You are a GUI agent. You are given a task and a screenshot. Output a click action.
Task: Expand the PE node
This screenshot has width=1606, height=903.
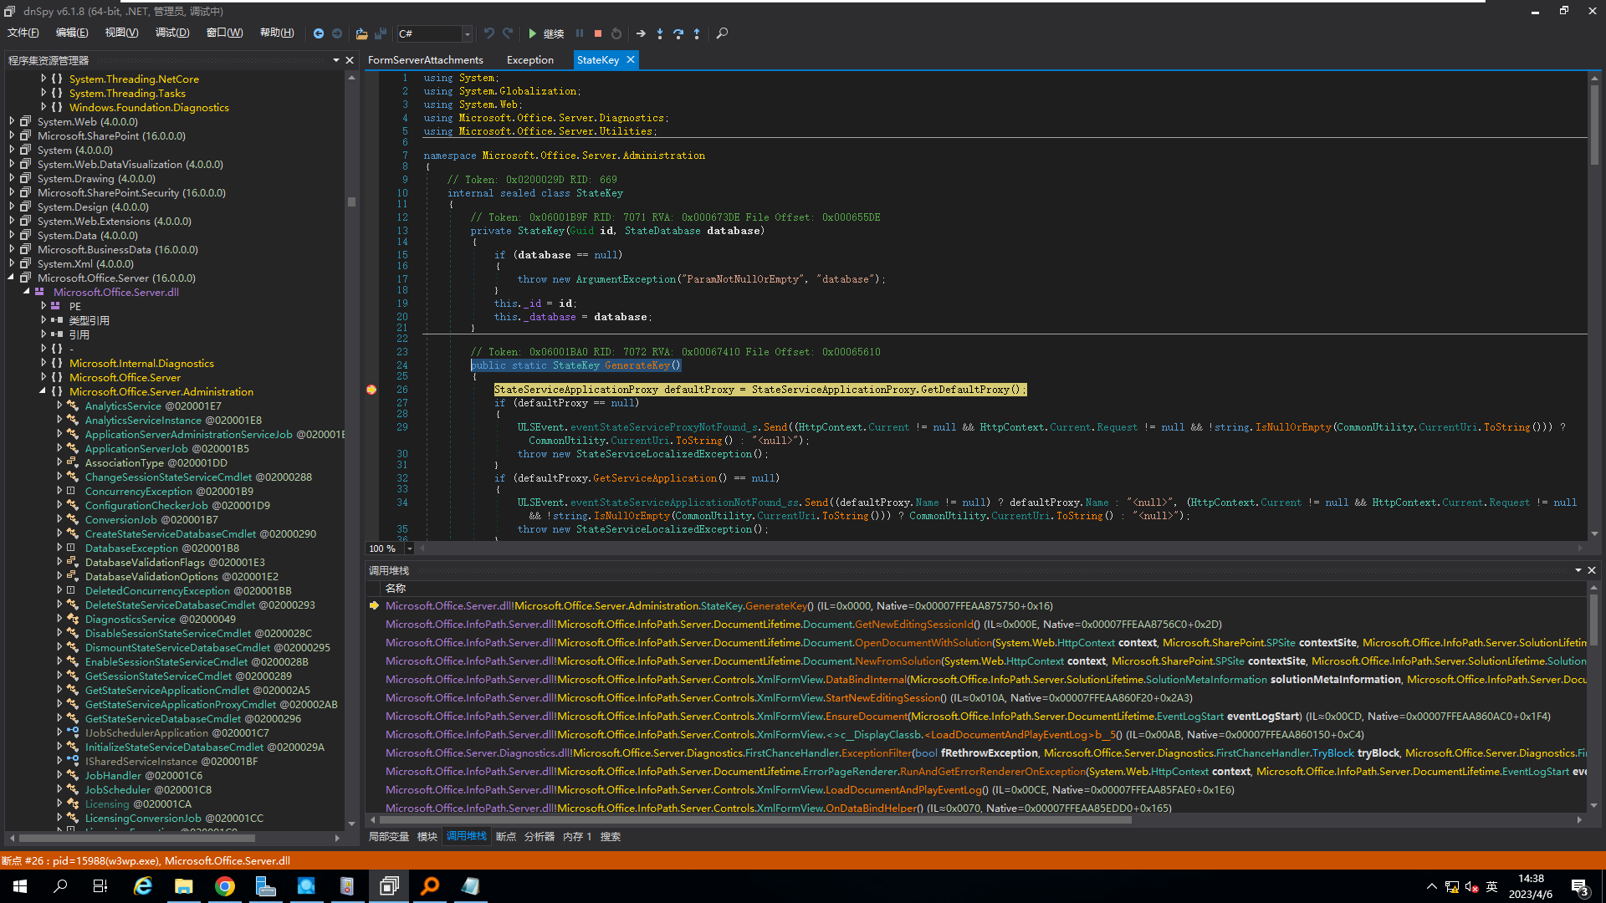43,306
